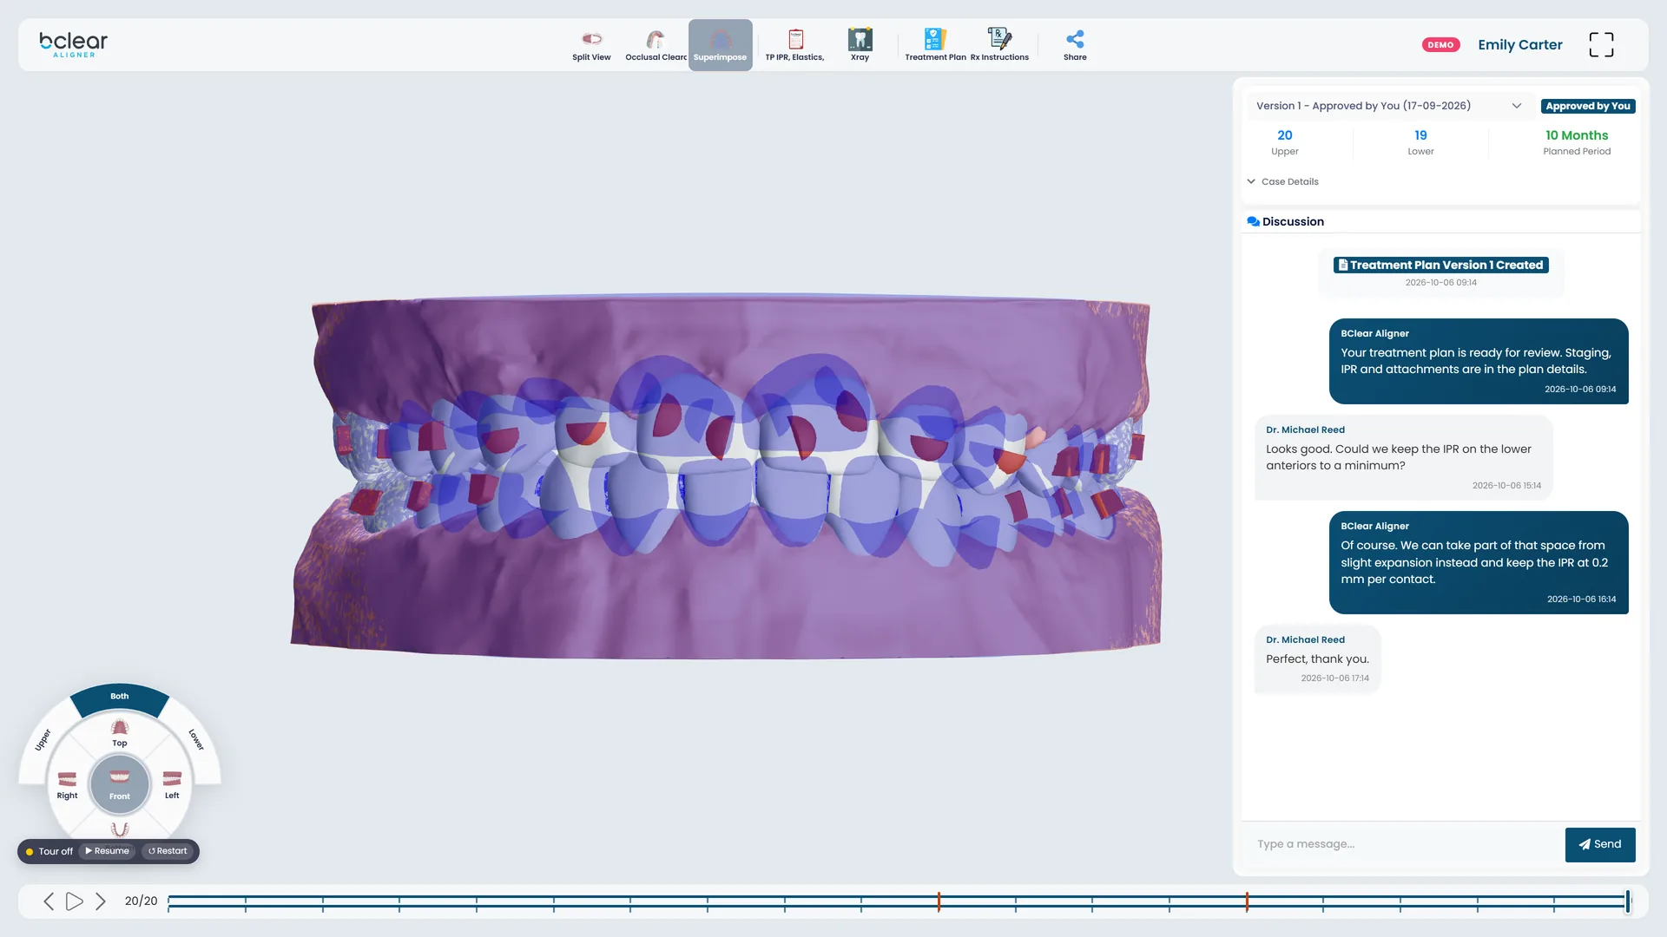Click the Discussion header
Screen dimensions: 1667x937
coord(1285,221)
